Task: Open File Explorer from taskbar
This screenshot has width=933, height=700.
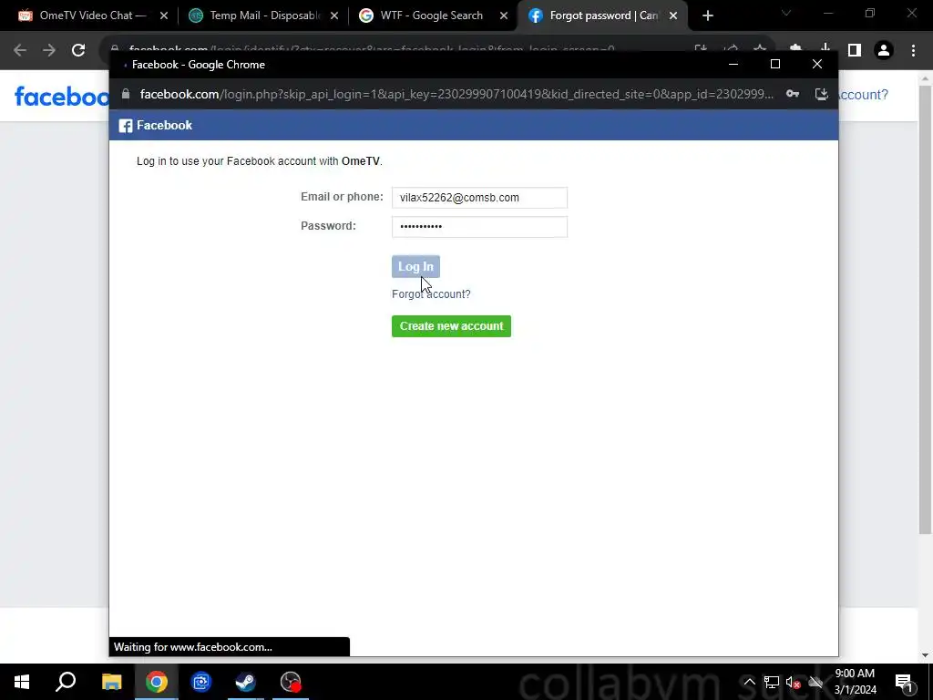Action: (x=111, y=682)
